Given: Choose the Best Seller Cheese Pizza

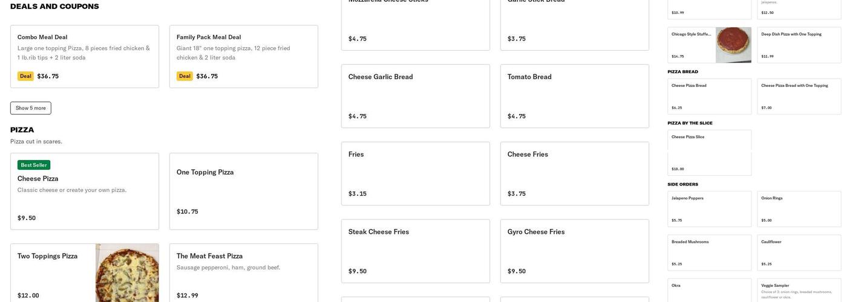Looking at the screenshot, I should click(x=85, y=191).
